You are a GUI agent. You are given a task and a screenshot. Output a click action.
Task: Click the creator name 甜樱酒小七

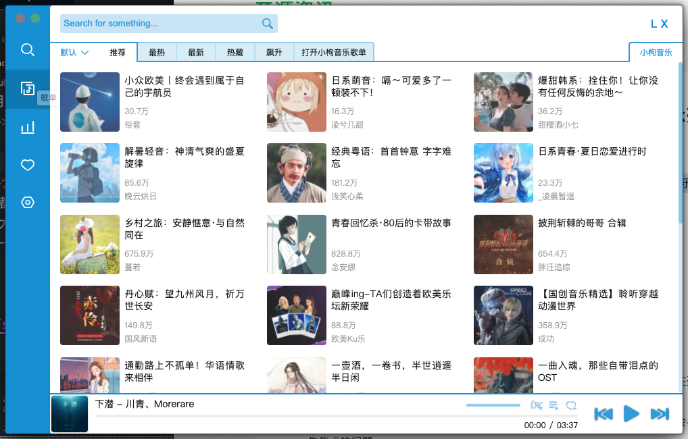(558, 124)
